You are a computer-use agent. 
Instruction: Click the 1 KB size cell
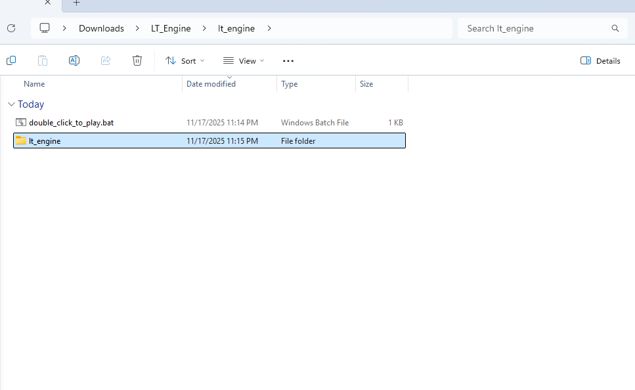(x=395, y=122)
